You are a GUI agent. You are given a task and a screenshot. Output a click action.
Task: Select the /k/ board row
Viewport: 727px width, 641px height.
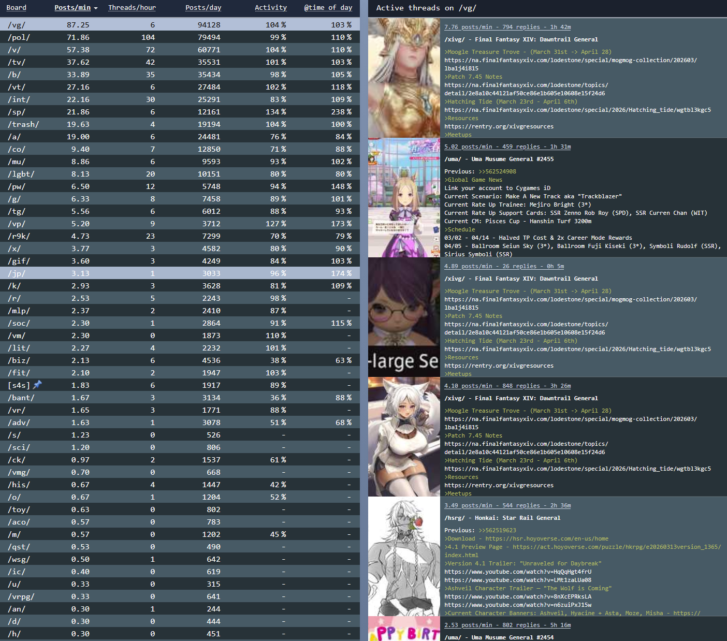click(180, 286)
